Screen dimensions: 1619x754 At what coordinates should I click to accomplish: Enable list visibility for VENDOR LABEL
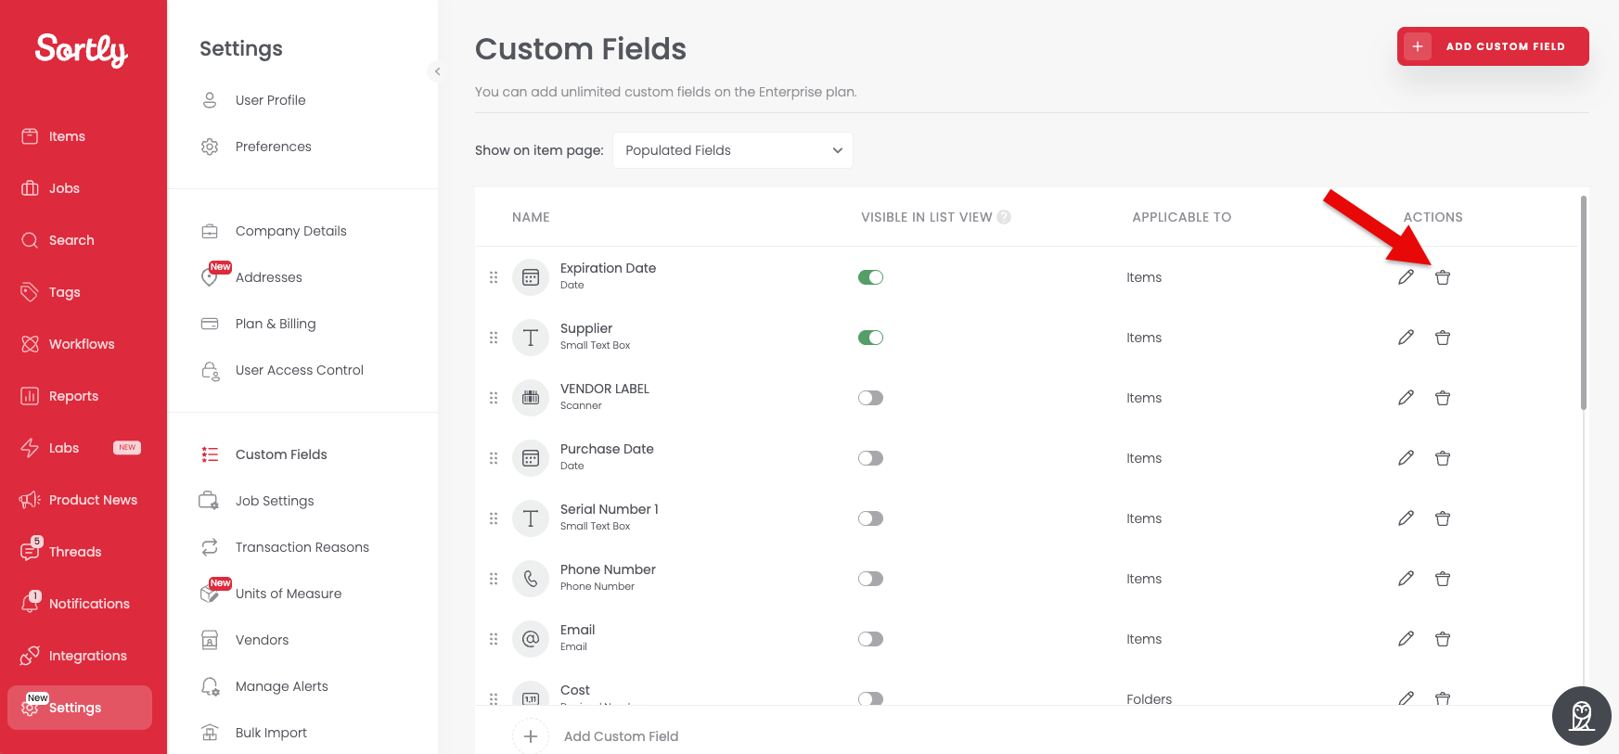pyautogui.click(x=870, y=398)
